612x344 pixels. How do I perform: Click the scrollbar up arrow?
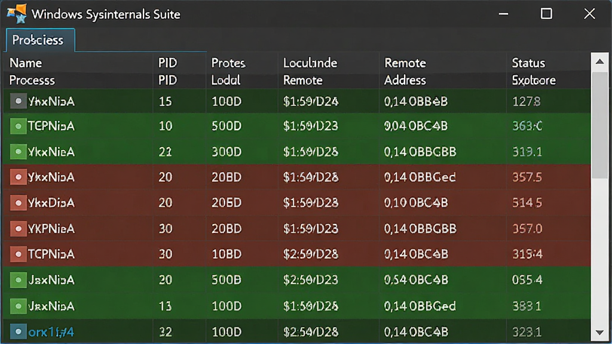pos(600,62)
